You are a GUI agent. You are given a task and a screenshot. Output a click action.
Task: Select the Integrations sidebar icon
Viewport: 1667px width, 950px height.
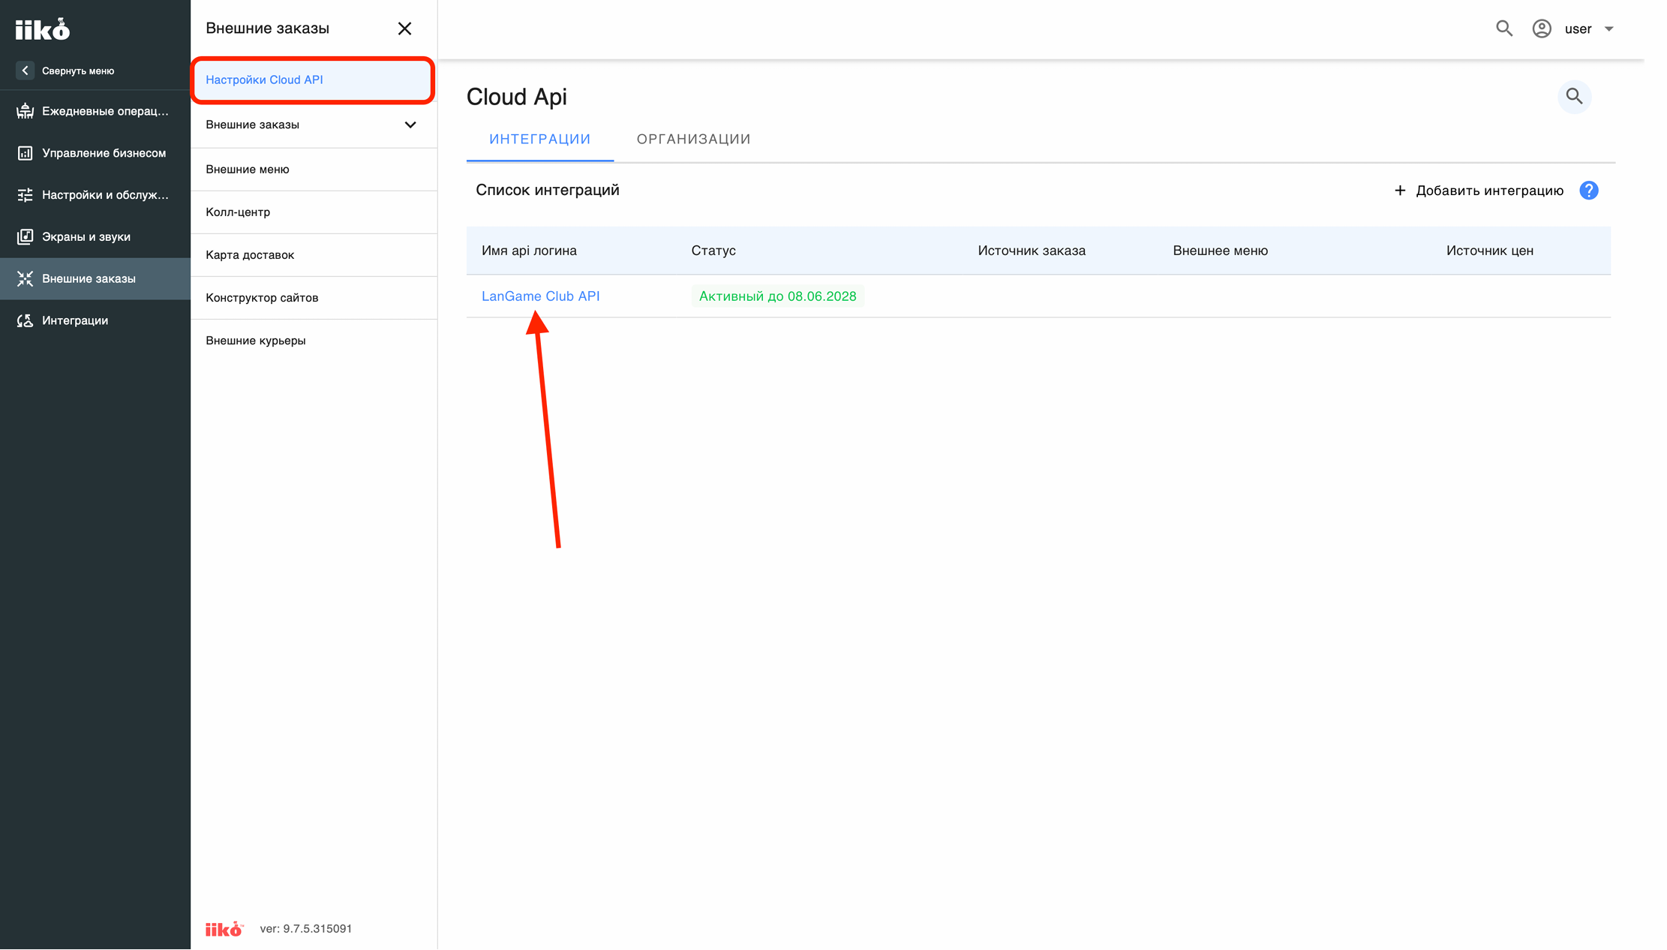click(x=26, y=320)
